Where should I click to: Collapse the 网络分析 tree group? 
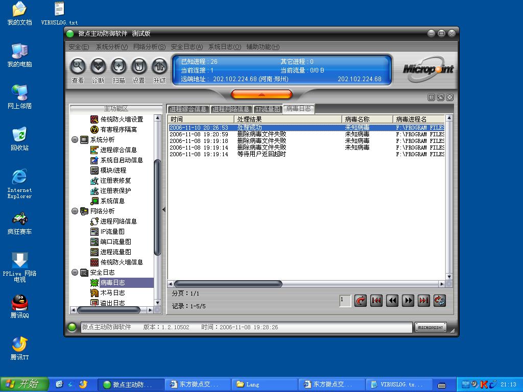coord(75,211)
